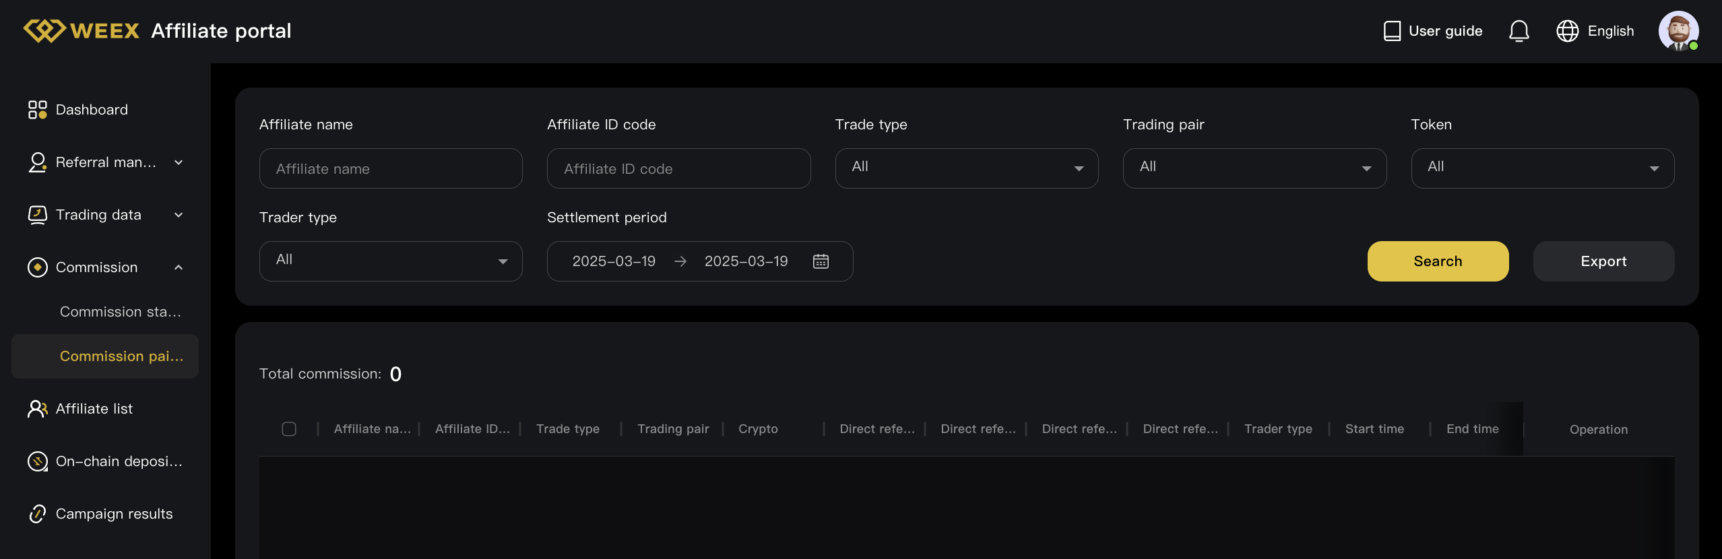Open the Trading pair dropdown
This screenshot has width=1722, height=559.
pyautogui.click(x=1254, y=168)
